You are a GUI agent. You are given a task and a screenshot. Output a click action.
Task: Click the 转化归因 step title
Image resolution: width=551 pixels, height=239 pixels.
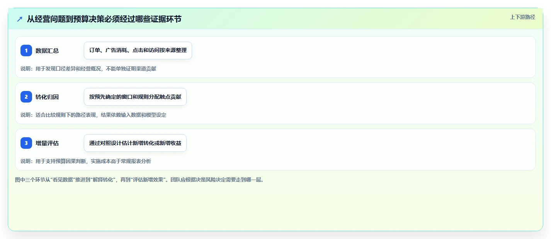[x=47, y=97]
